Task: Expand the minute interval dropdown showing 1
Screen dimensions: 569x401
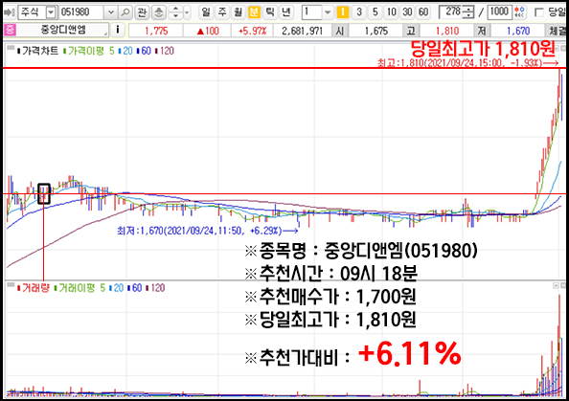Action: pos(328,12)
